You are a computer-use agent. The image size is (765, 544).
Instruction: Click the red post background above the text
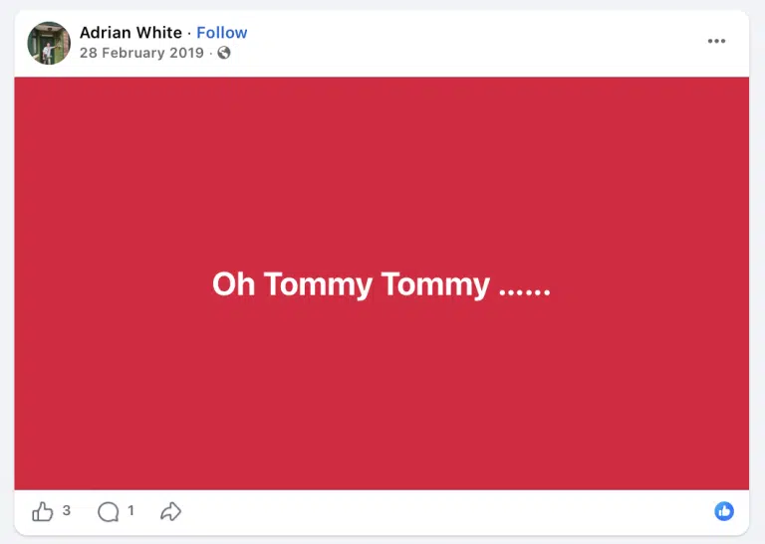click(x=382, y=170)
